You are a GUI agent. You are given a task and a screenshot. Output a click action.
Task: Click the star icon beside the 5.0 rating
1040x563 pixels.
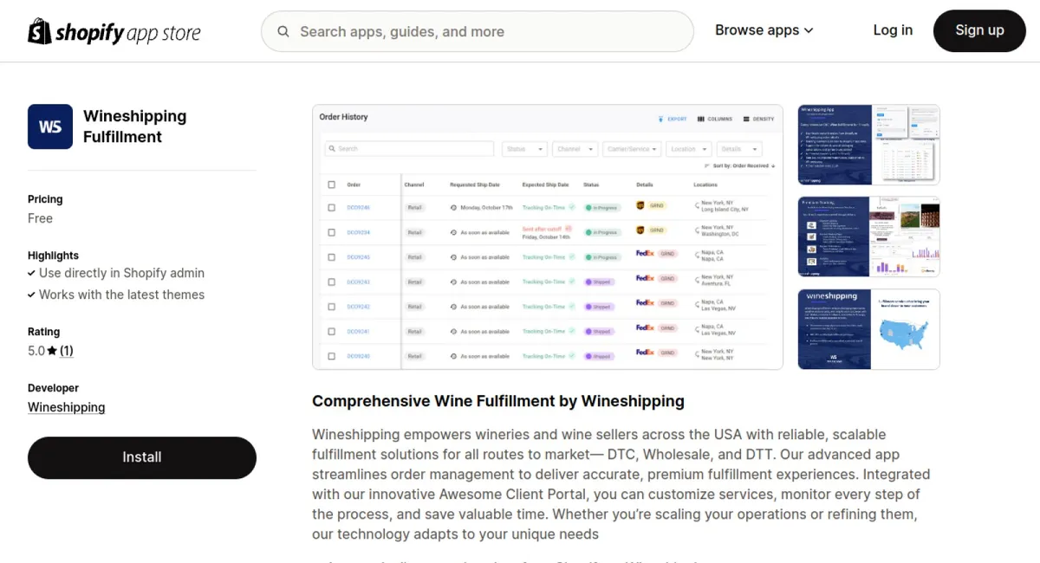click(52, 351)
